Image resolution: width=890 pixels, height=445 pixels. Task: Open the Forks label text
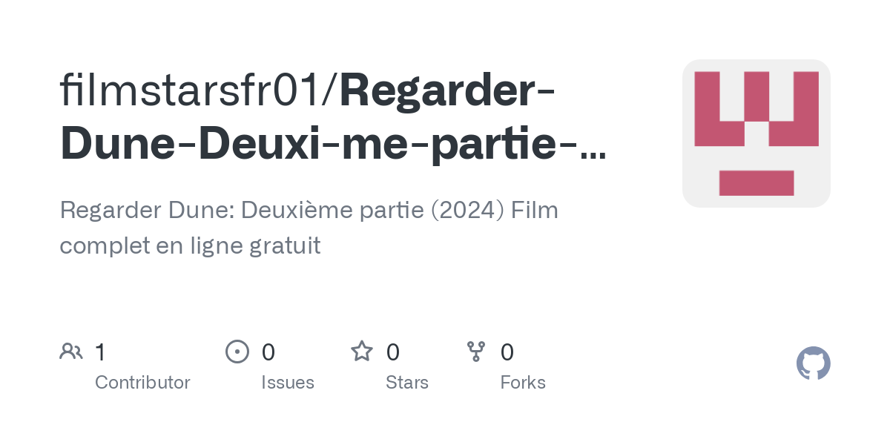click(523, 383)
